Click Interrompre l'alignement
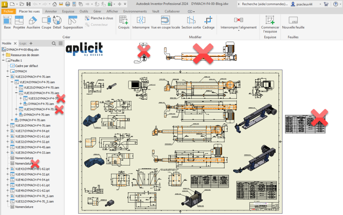 tap(238, 23)
